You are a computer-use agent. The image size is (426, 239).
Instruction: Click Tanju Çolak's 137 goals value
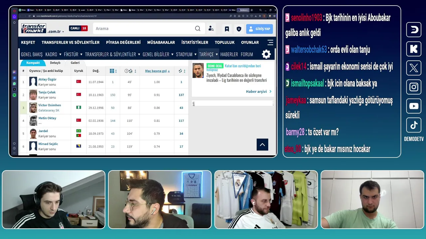click(x=181, y=95)
